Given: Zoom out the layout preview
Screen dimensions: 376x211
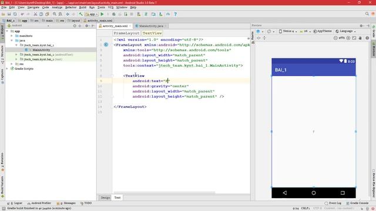Looking at the screenshot, I should [x=335, y=38].
